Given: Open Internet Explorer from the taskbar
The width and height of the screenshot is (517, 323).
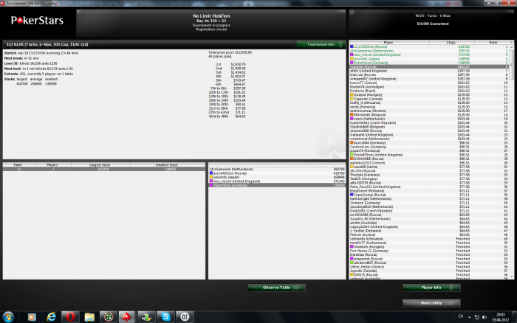Looking at the screenshot, I should pyautogui.click(x=51, y=317).
